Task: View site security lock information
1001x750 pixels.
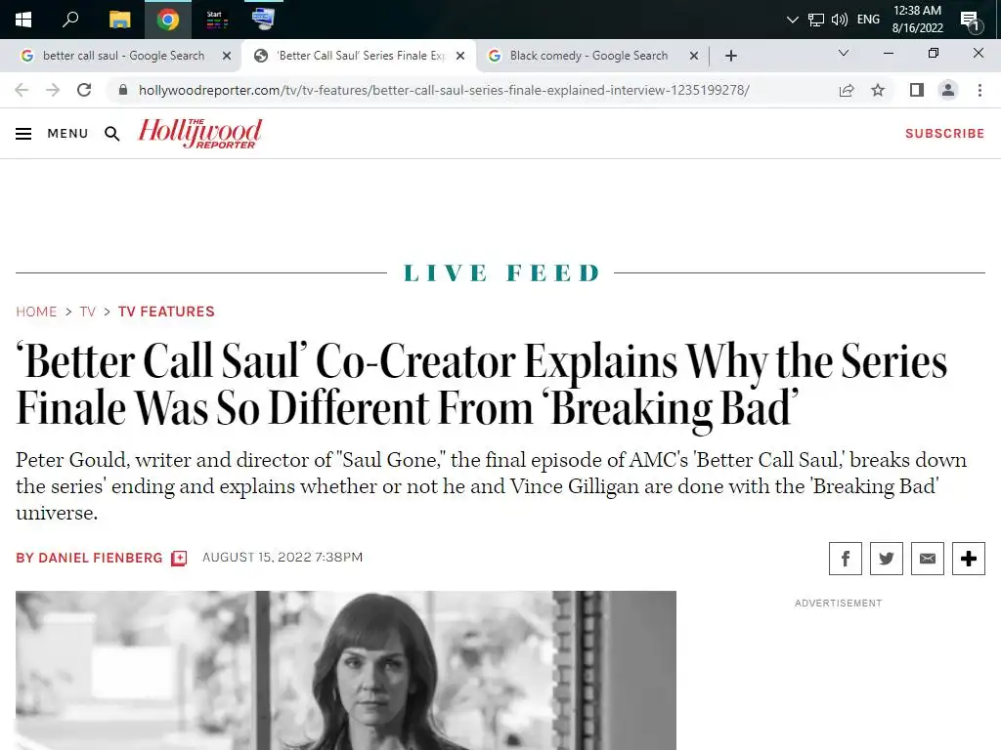Action: pyautogui.click(x=123, y=90)
